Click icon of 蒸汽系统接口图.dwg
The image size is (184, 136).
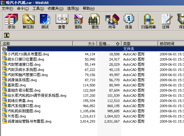click(5, 106)
